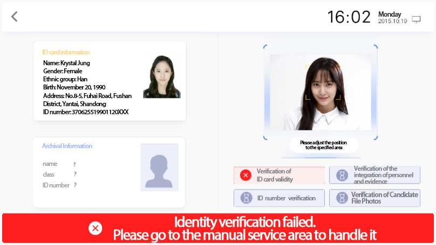Click the placeholder silhouette in Archival Information

[x=159, y=167]
